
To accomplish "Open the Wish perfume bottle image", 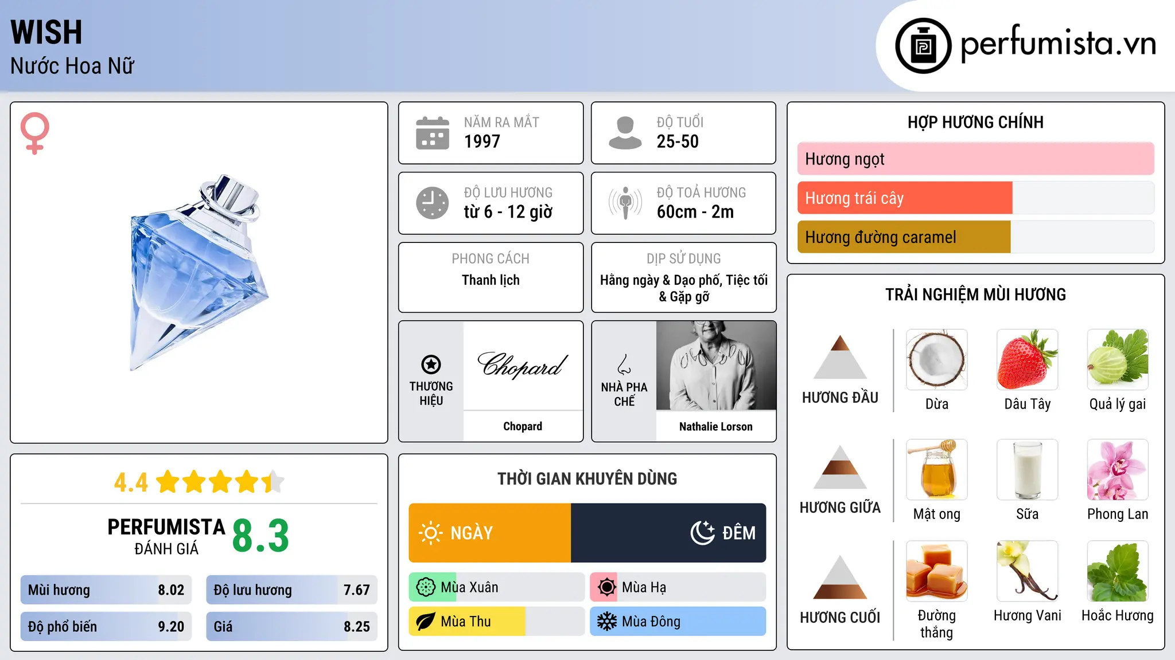I will click(x=199, y=273).
